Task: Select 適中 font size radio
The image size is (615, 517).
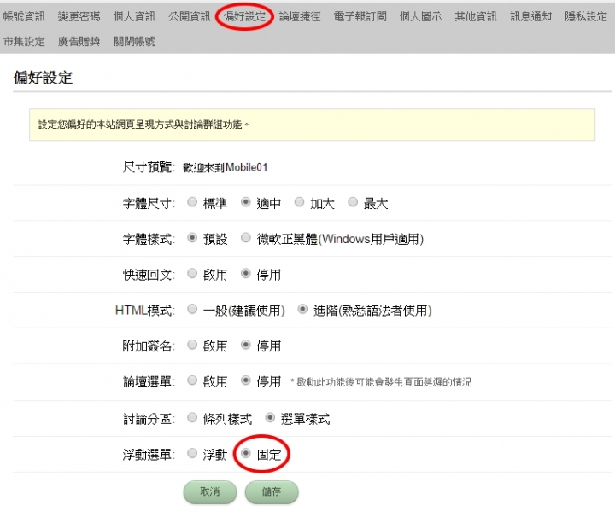Action: (x=245, y=202)
